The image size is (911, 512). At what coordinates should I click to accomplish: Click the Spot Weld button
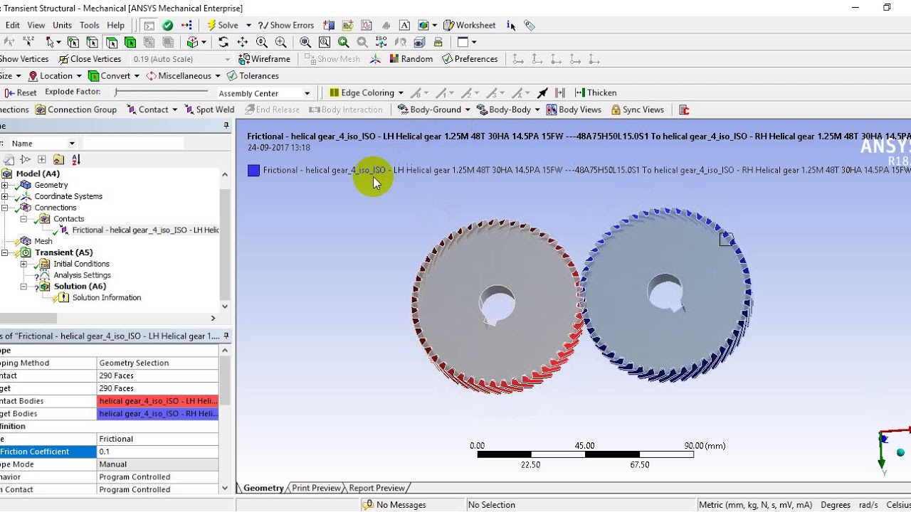[209, 110]
